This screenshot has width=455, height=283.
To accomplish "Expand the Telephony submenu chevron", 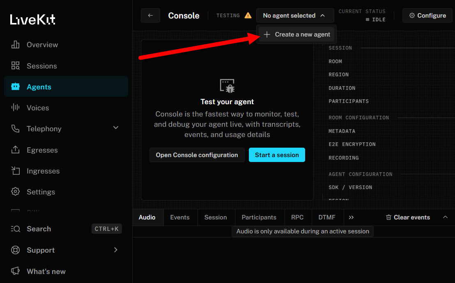I will pyautogui.click(x=116, y=128).
